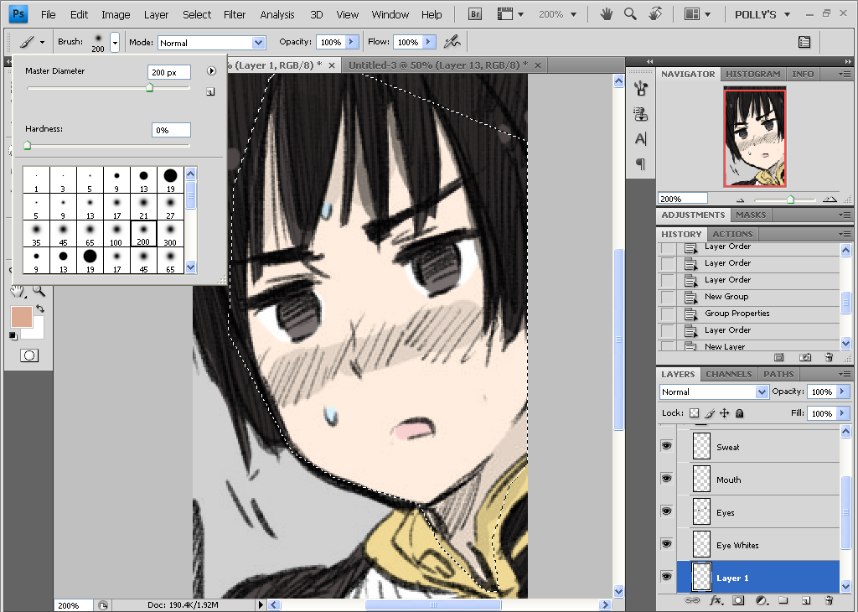Image resolution: width=858 pixels, height=612 pixels.
Task: Open the File menu
Action: 48,15
